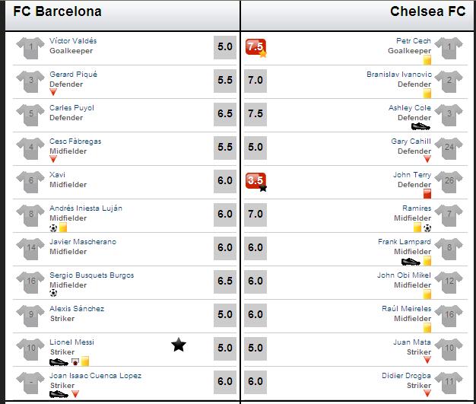This screenshot has height=404, width=476.
Task: Open Cesc Fàbregas player link
Action: 75,141
